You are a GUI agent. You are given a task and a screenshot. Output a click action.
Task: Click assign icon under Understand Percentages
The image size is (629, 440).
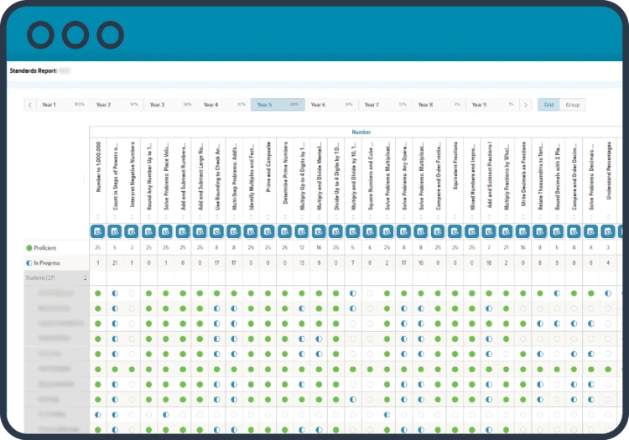[608, 230]
